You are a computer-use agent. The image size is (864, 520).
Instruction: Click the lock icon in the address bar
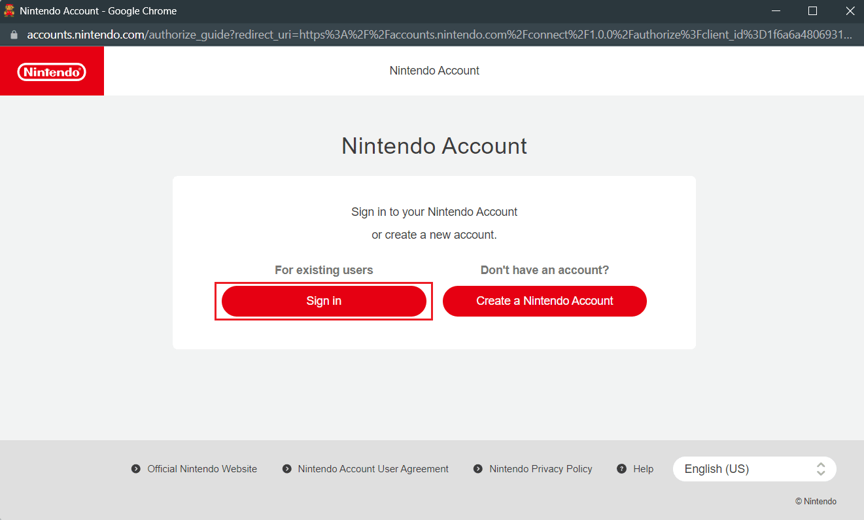tap(14, 35)
